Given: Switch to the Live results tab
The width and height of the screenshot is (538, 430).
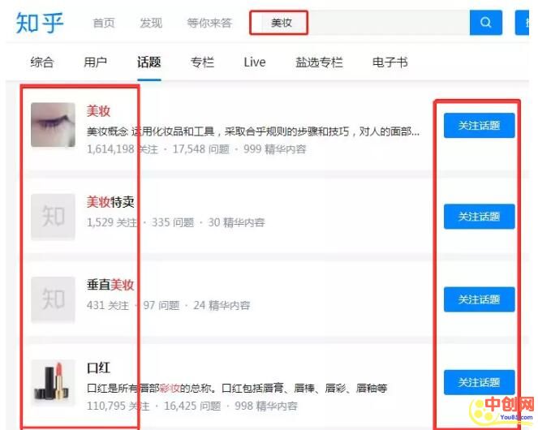Looking at the screenshot, I should tap(254, 62).
